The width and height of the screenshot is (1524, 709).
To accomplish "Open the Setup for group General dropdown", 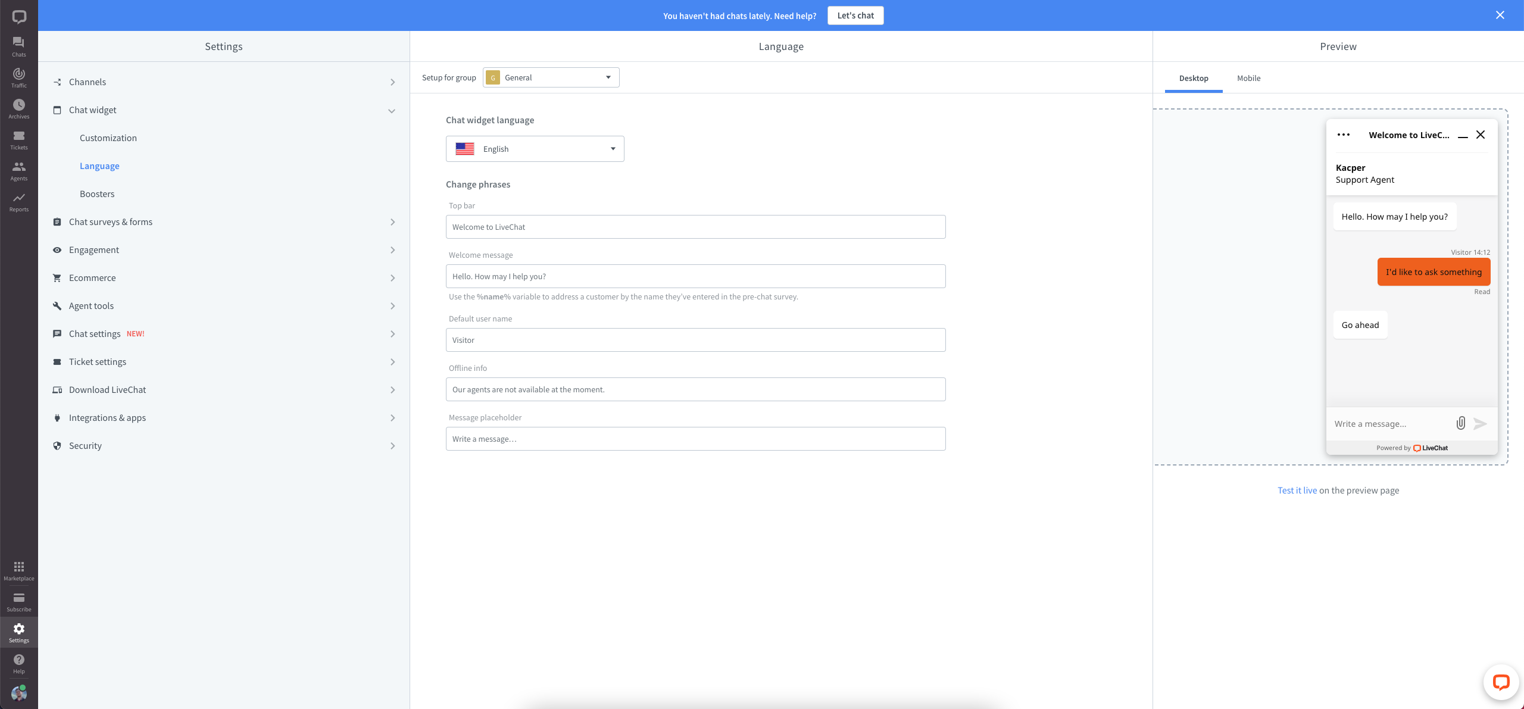I will (551, 77).
